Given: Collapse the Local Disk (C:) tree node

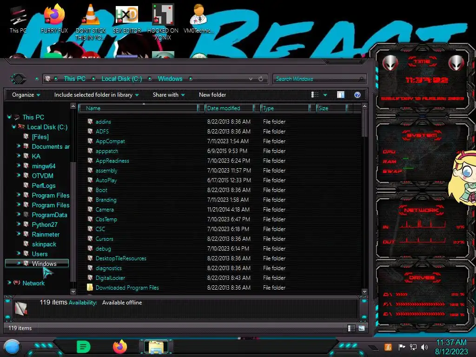Looking at the screenshot, I should 13,126.
